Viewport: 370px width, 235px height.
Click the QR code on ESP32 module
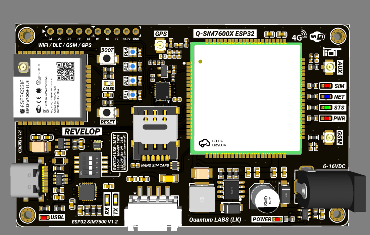tap(66, 71)
